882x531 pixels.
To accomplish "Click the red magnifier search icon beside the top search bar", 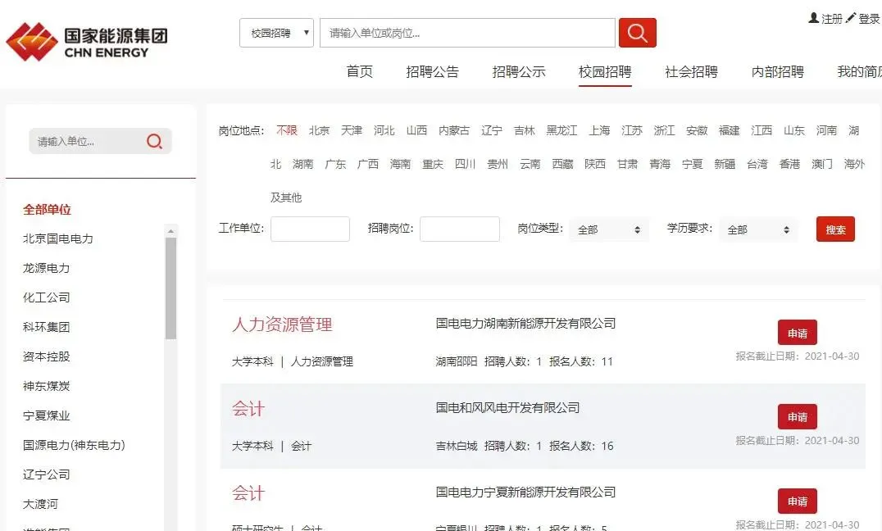I will click(637, 33).
